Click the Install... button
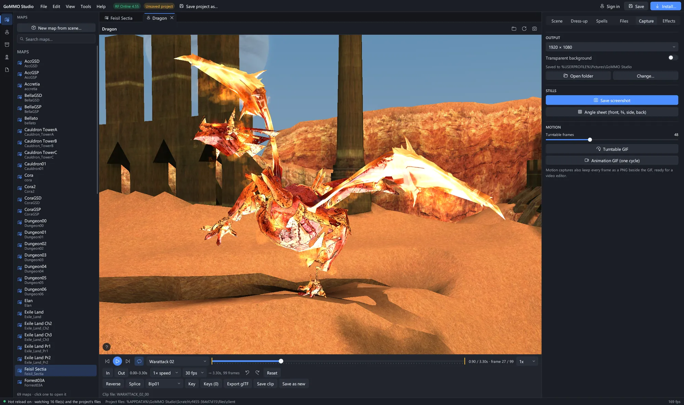684x405 pixels. 666,6
